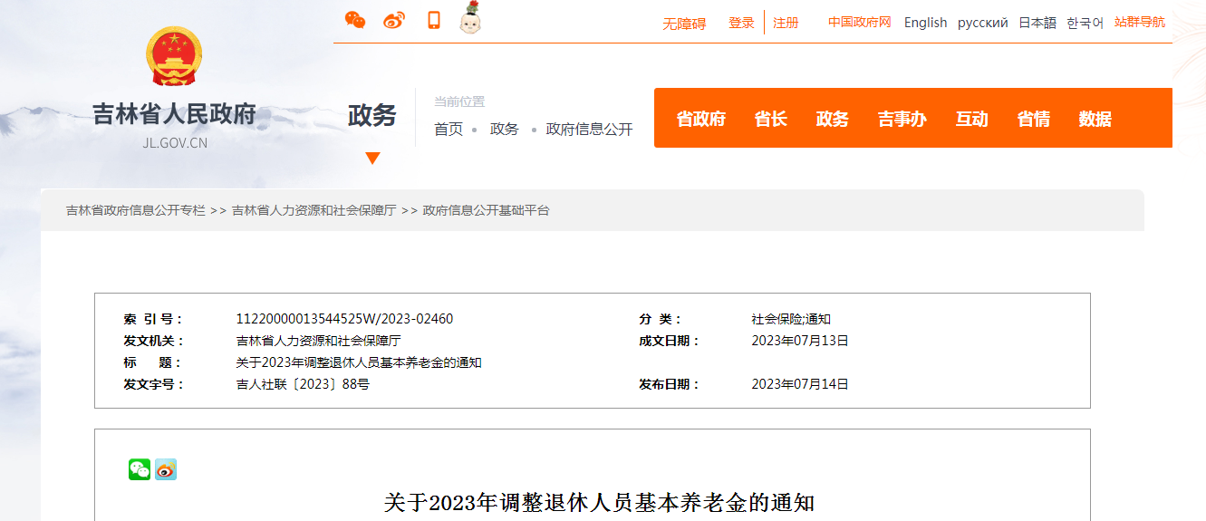Click the 发文字号 label
The height and width of the screenshot is (521, 1206).
[154, 384]
